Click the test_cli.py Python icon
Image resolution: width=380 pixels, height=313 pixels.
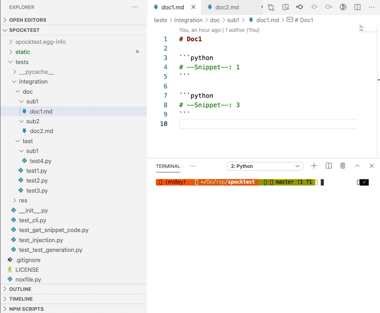[x=14, y=220]
